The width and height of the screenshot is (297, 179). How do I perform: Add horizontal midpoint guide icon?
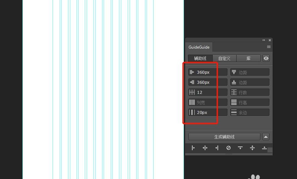pyautogui.click(x=252, y=148)
